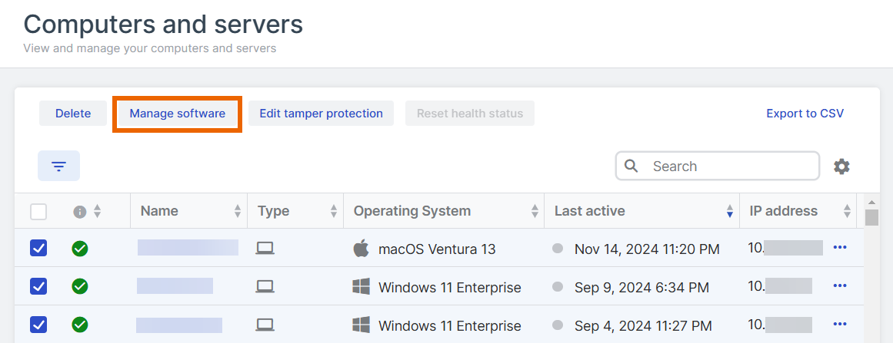
Task: Sort by the Name column
Action: coord(159,211)
